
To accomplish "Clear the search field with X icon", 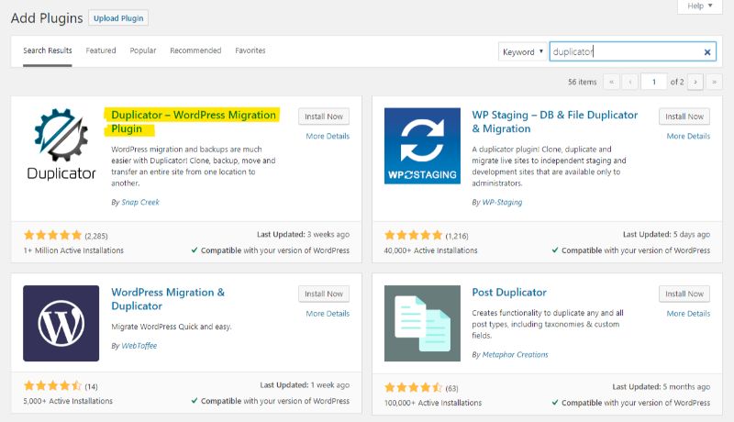I will click(707, 52).
